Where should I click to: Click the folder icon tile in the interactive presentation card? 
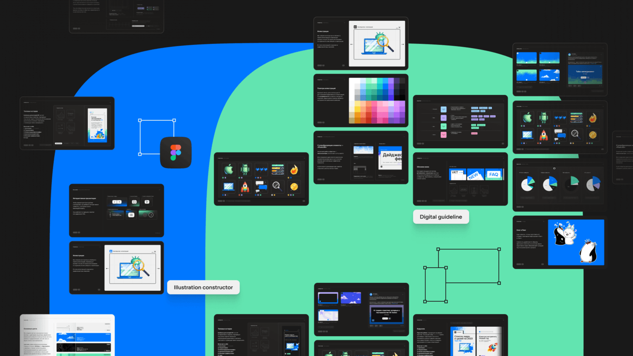click(x=134, y=202)
